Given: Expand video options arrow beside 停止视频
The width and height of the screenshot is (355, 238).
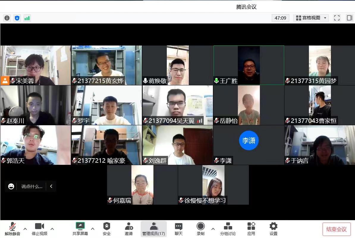Looking at the screenshot, I should coord(52,229).
